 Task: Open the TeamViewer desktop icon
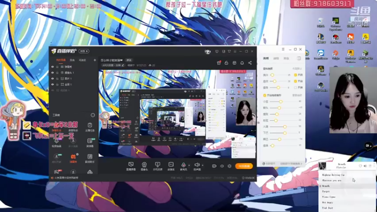tap(321, 55)
